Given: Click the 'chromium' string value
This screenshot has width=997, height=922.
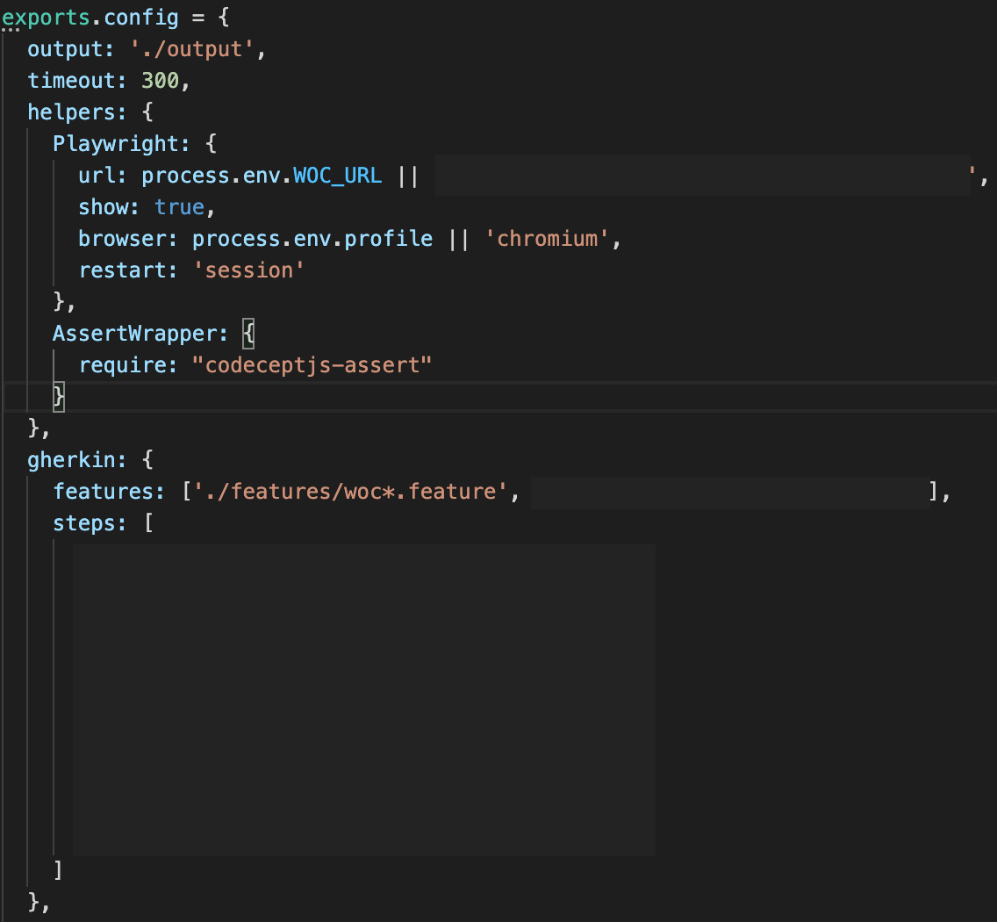Looking at the screenshot, I should tap(547, 239).
